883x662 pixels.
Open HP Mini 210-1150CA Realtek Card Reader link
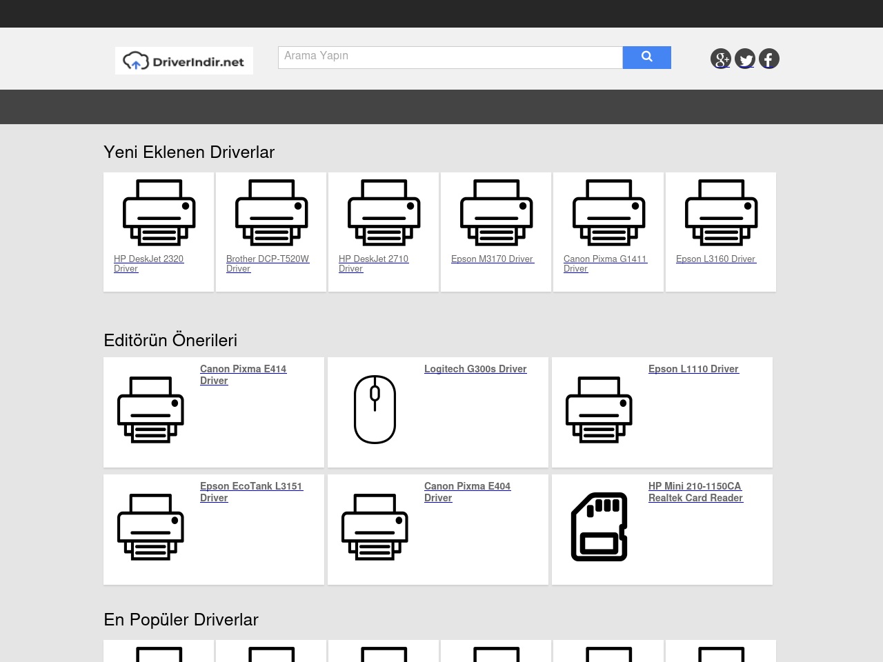point(695,492)
